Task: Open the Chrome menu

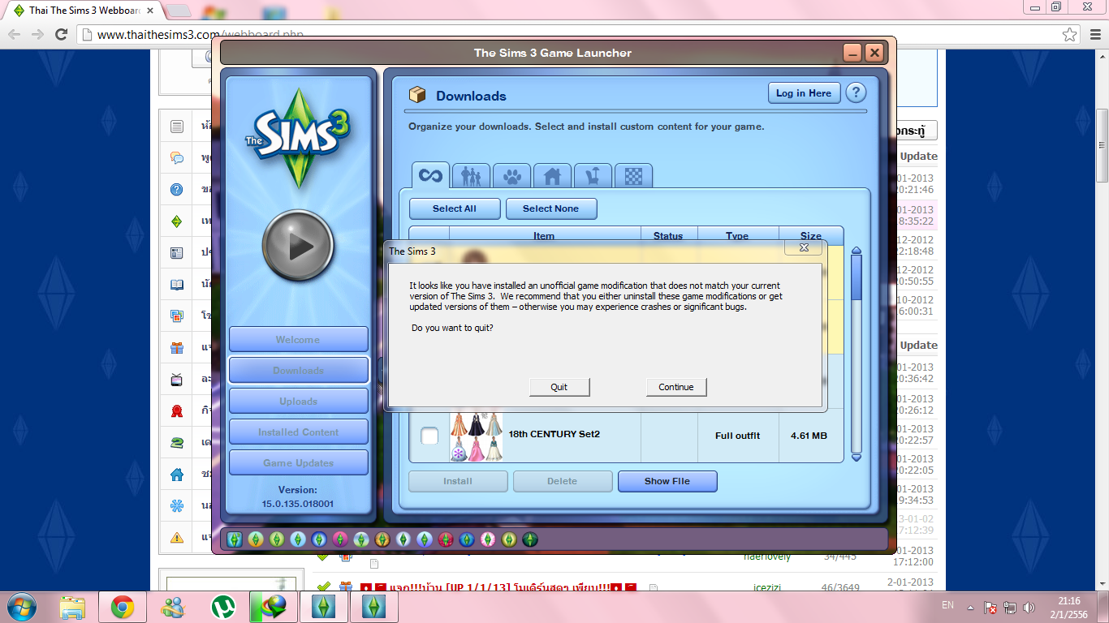Action: click(x=1094, y=35)
